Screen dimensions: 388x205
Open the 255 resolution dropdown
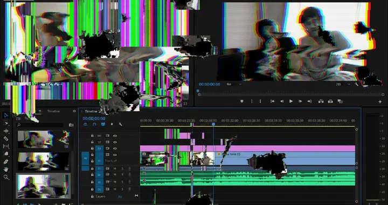coord(343,84)
